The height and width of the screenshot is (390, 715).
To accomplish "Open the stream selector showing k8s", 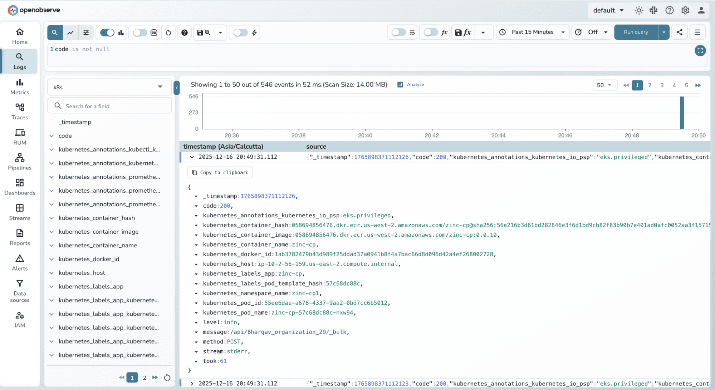I will (x=109, y=87).
